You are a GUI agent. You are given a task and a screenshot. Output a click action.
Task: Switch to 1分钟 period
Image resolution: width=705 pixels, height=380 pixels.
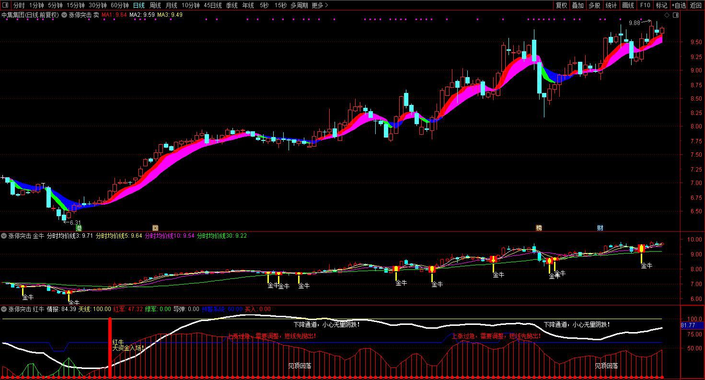[36, 5]
